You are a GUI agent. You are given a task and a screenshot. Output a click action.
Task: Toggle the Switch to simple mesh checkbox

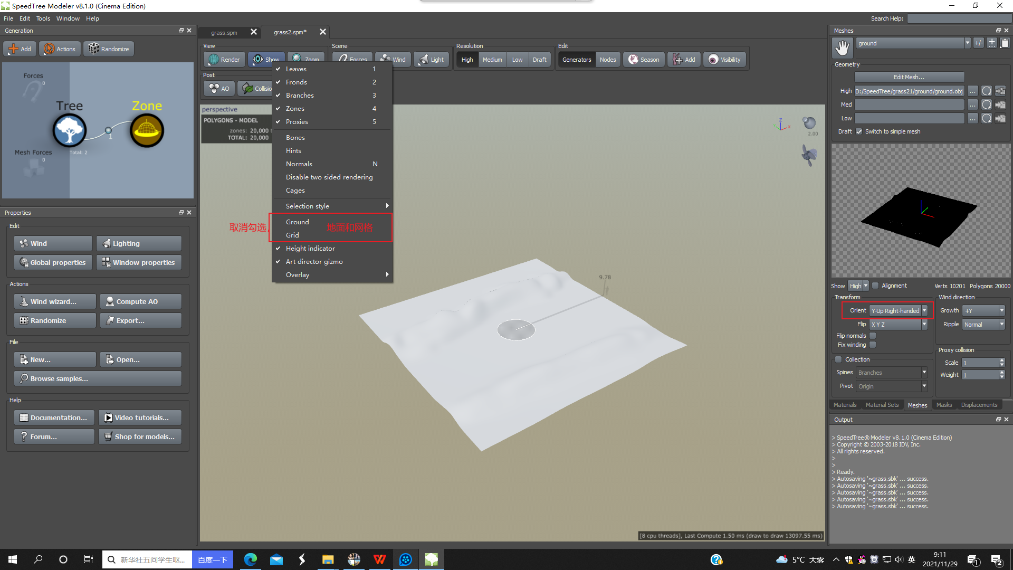pyautogui.click(x=859, y=131)
